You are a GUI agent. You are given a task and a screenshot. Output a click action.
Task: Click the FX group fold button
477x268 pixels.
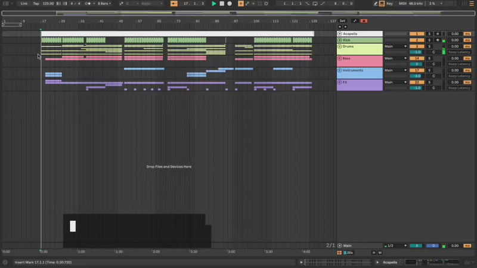point(340,82)
